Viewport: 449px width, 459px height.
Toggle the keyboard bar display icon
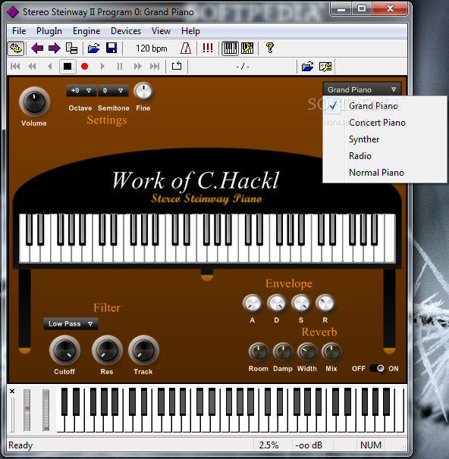pyautogui.click(x=230, y=48)
